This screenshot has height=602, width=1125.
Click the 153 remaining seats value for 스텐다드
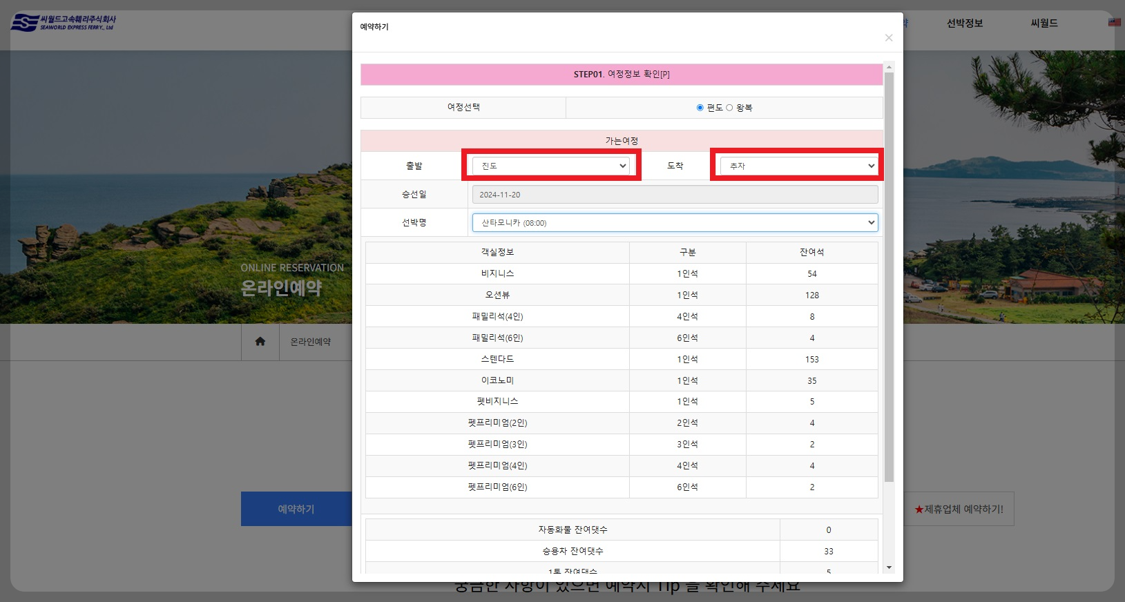click(812, 359)
